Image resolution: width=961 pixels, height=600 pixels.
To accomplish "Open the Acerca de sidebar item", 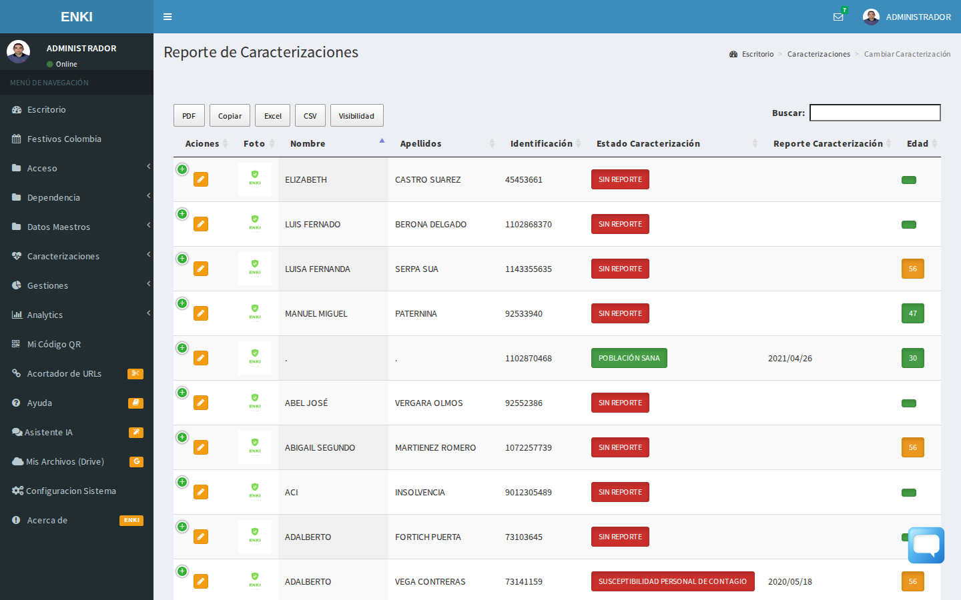I will (77, 520).
